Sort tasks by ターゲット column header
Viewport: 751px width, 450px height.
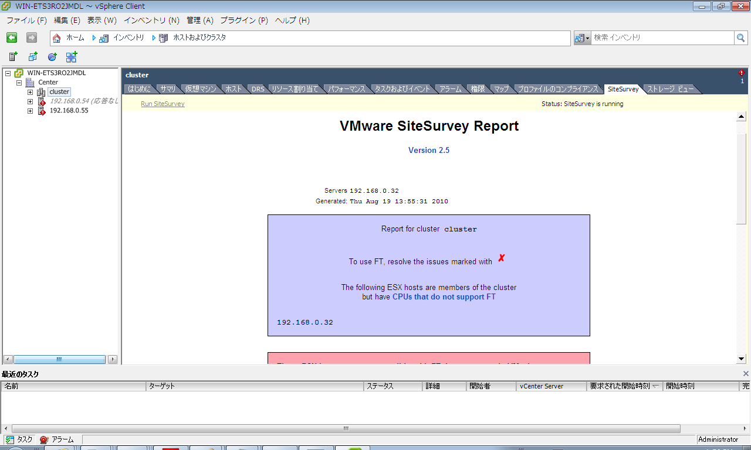(255, 387)
